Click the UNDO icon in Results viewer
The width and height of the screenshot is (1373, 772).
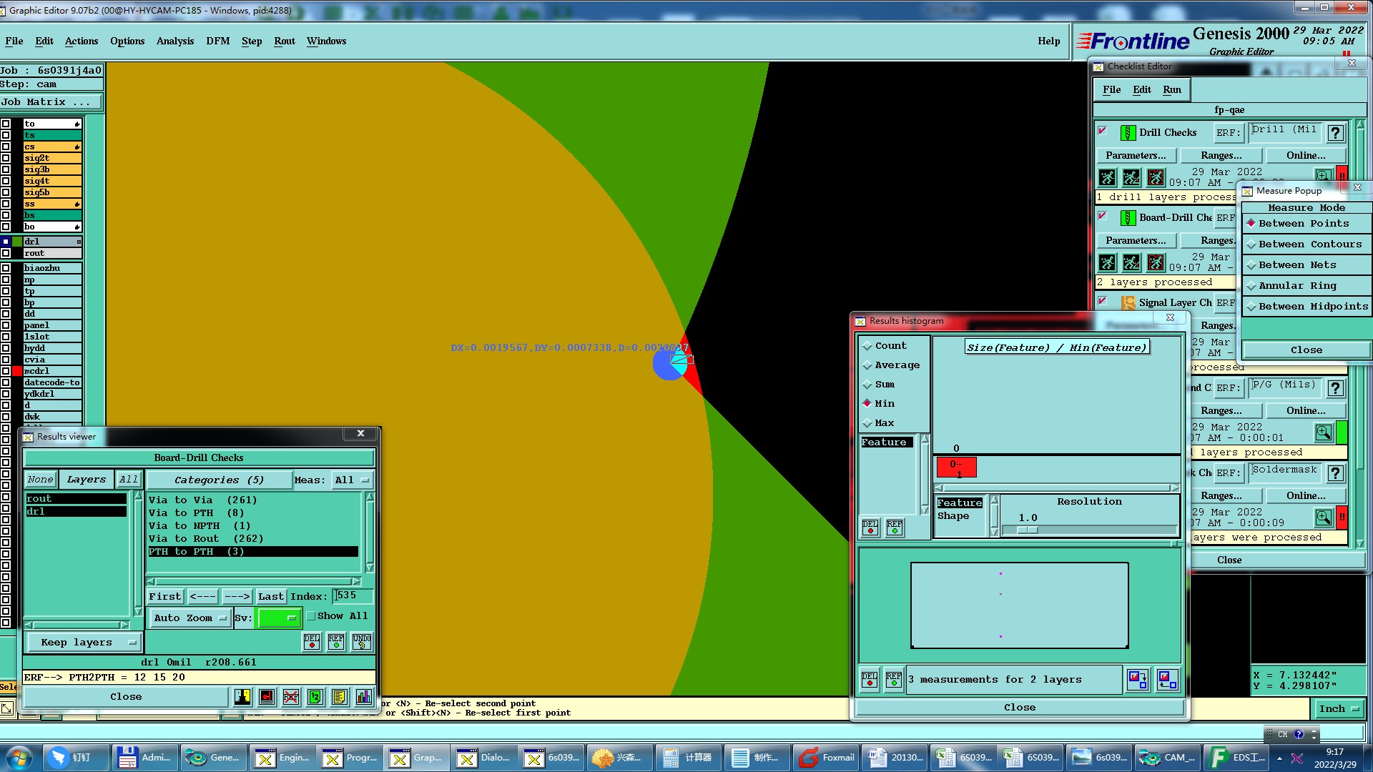click(x=362, y=642)
